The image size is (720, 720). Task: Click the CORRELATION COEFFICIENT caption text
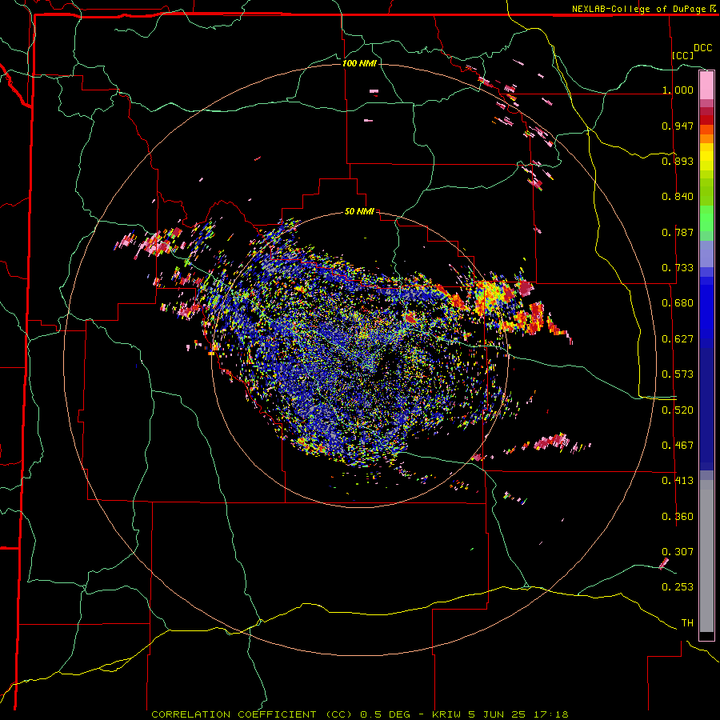[234, 714]
